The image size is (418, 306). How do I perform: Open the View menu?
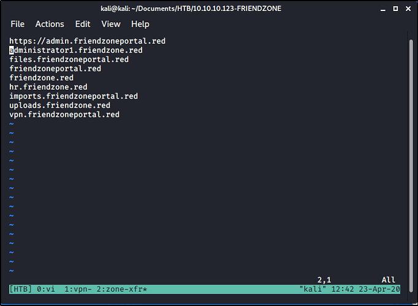pyautogui.click(x=111, y=24)
